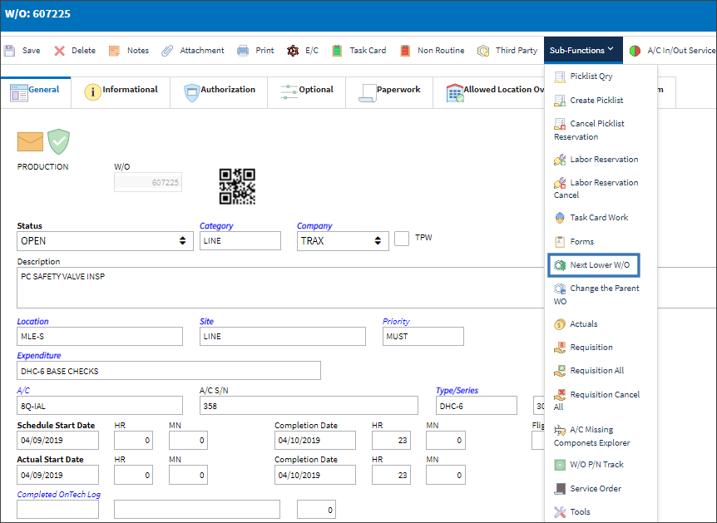Image resolution: width=717 pixels, height=523 pixels.
Task: Click the Site field containing LINE
Action: point(283,337)
